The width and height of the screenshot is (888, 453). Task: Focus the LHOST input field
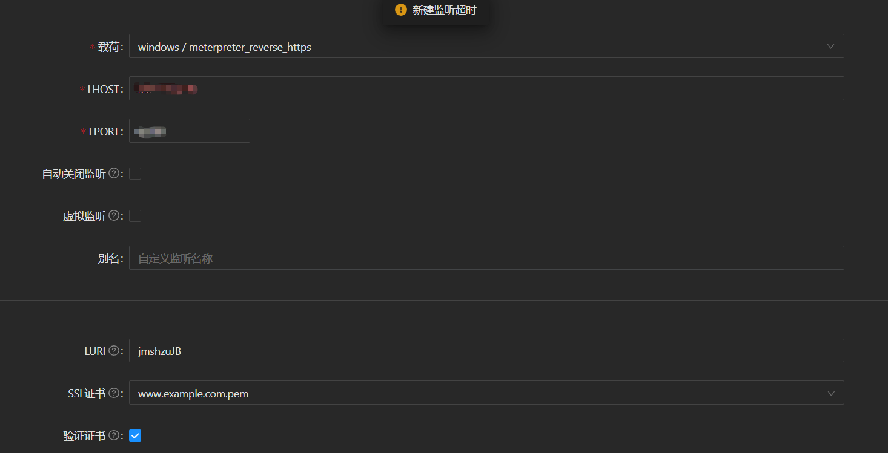[x=486, y=88]
